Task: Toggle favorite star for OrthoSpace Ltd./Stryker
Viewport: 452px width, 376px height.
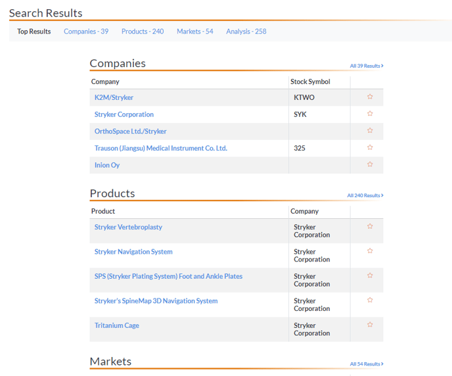Action: tap(370, 130)
